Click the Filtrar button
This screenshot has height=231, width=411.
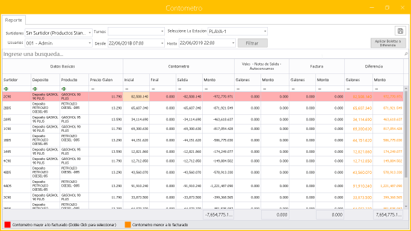coord(252,43)
